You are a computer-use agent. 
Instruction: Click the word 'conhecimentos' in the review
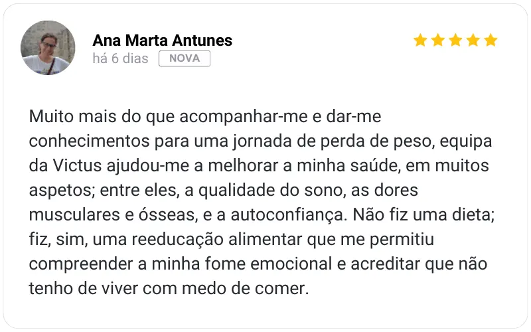coord(90,141)
